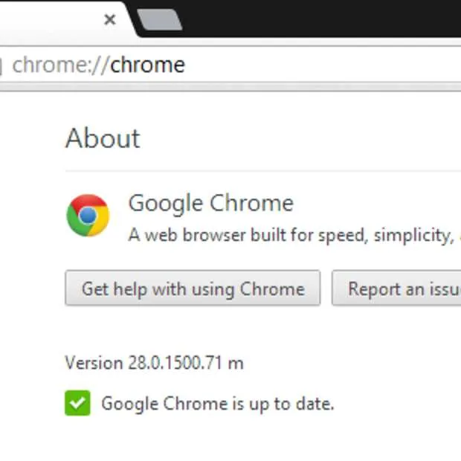The width and height of the screenshot is (461, 461).
Task: Click the Google Chrome is up to date text
Action: tap(218, 404)
